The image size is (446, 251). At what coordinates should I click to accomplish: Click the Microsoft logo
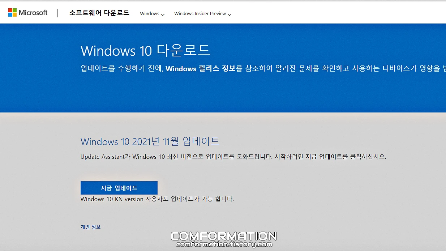(28, 13)
